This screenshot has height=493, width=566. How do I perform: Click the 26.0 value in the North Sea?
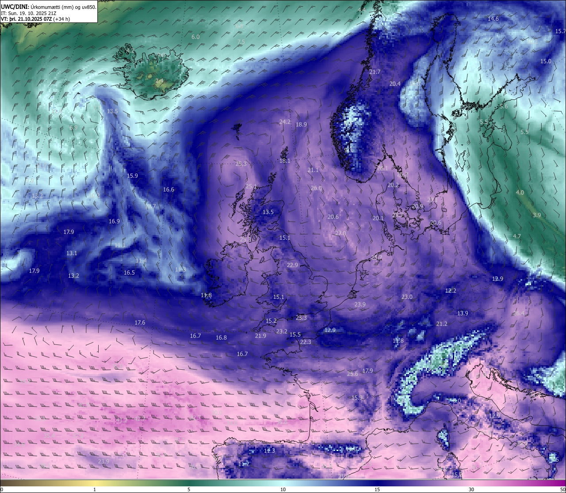point(316,188)
